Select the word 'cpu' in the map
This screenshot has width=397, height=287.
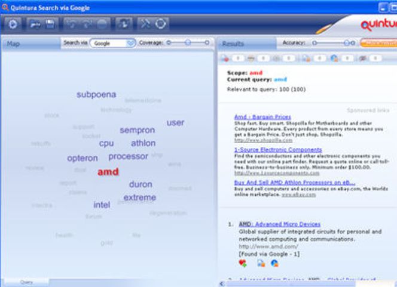tap(106, 143)
